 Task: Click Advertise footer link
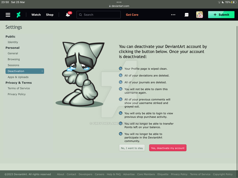pos(129,174)
